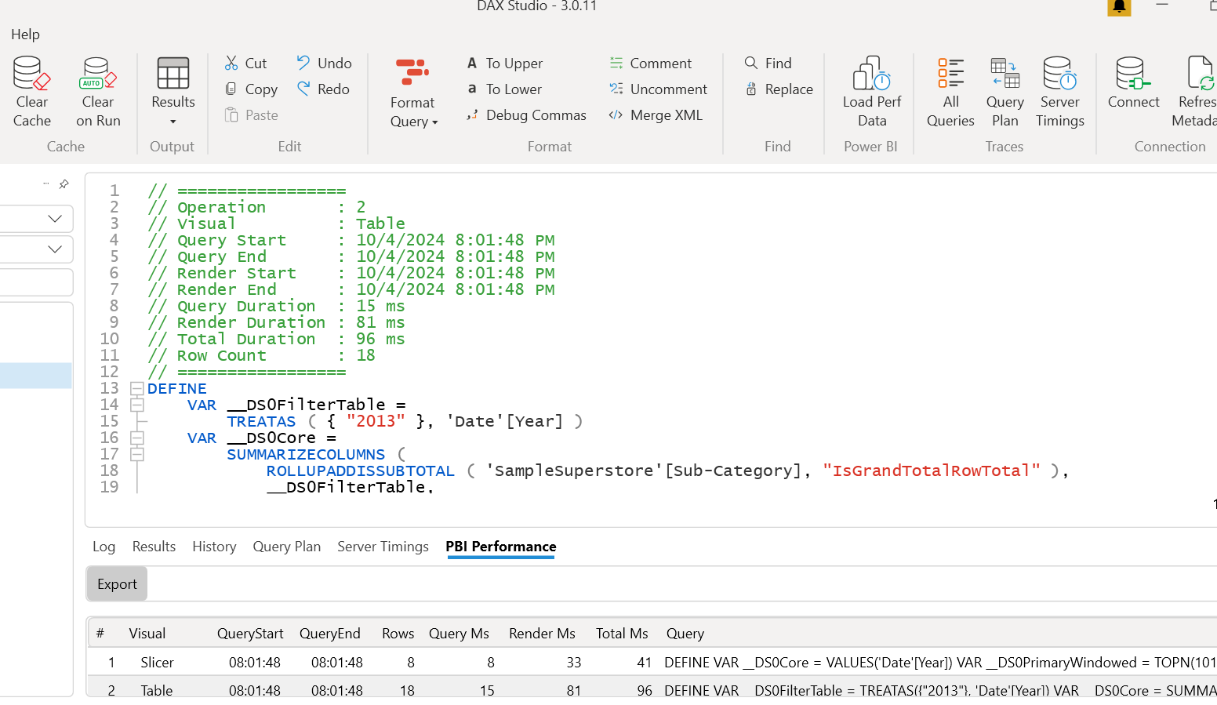Comment out the selected lines
The image size is (1217, 705).
click(x=650, y=64)
